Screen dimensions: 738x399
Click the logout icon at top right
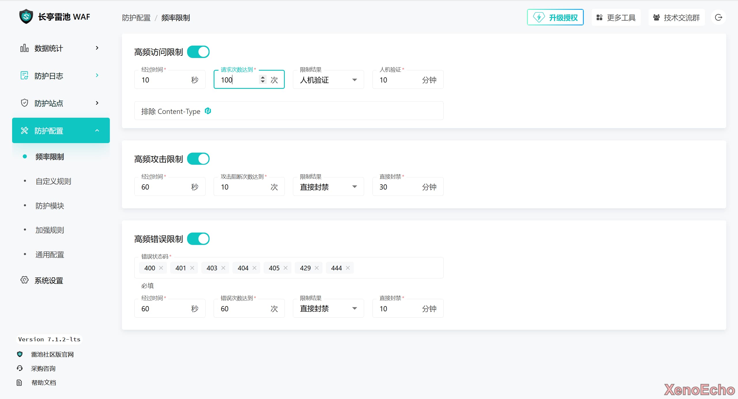pos(718,18)
